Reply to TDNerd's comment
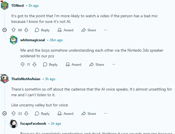 point(42,30)
